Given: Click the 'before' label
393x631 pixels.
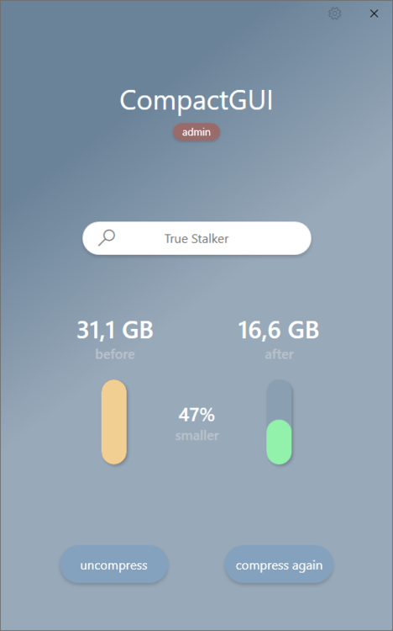Looking at the screenshot, I should pos(115,354).
